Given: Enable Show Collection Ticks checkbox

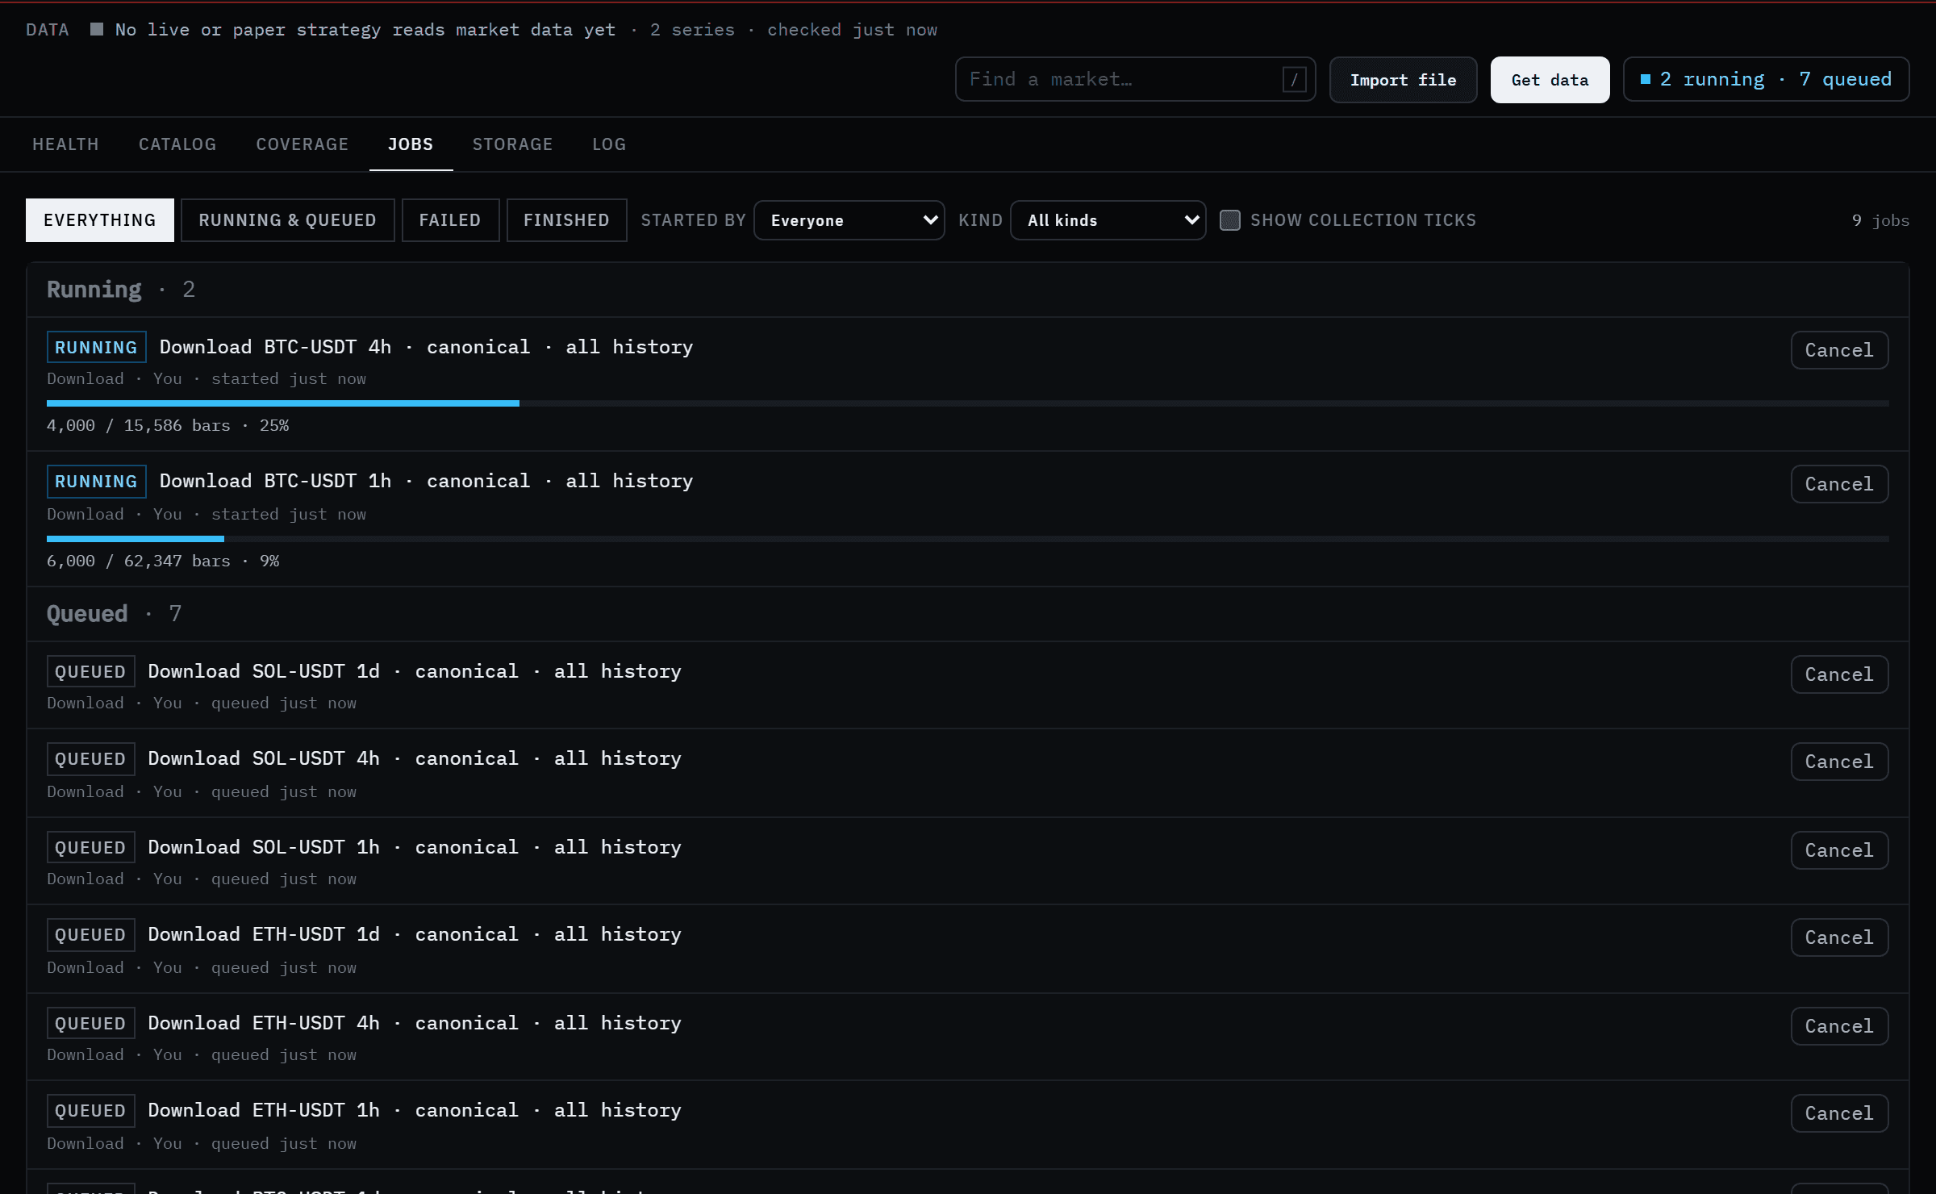Looking at the screenshot, I should [x=1229, y=220].
